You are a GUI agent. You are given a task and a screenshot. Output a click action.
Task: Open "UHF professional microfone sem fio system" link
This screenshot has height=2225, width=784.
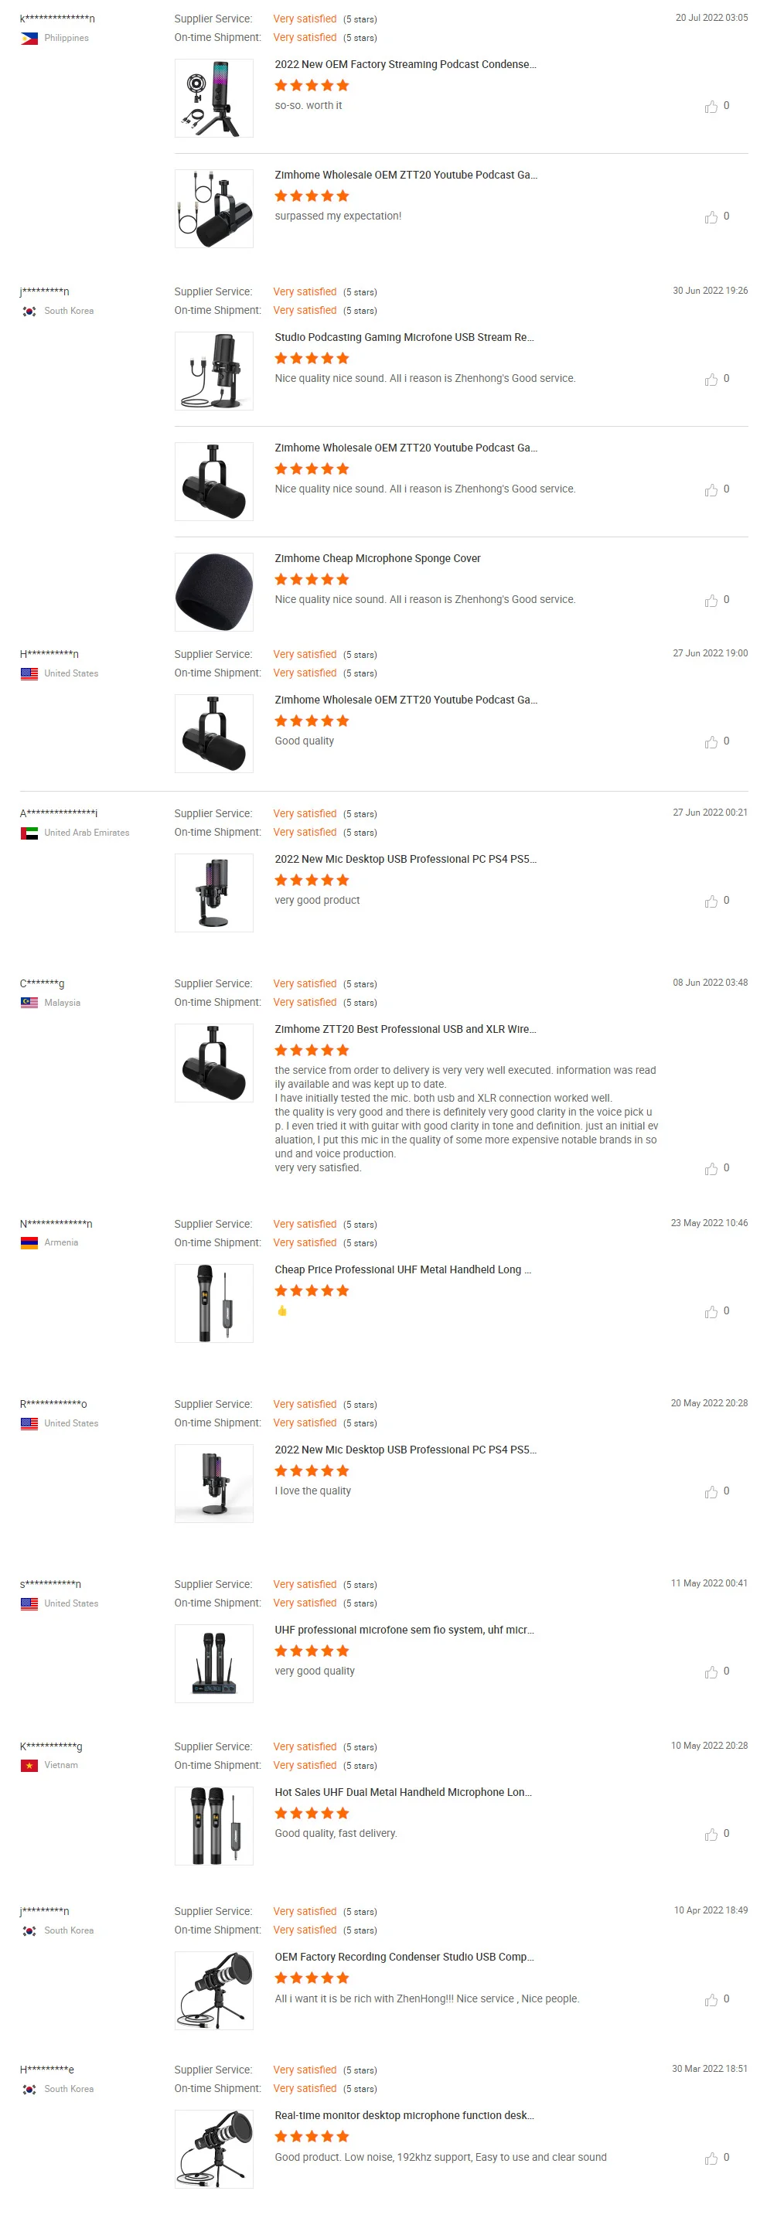404,1630
